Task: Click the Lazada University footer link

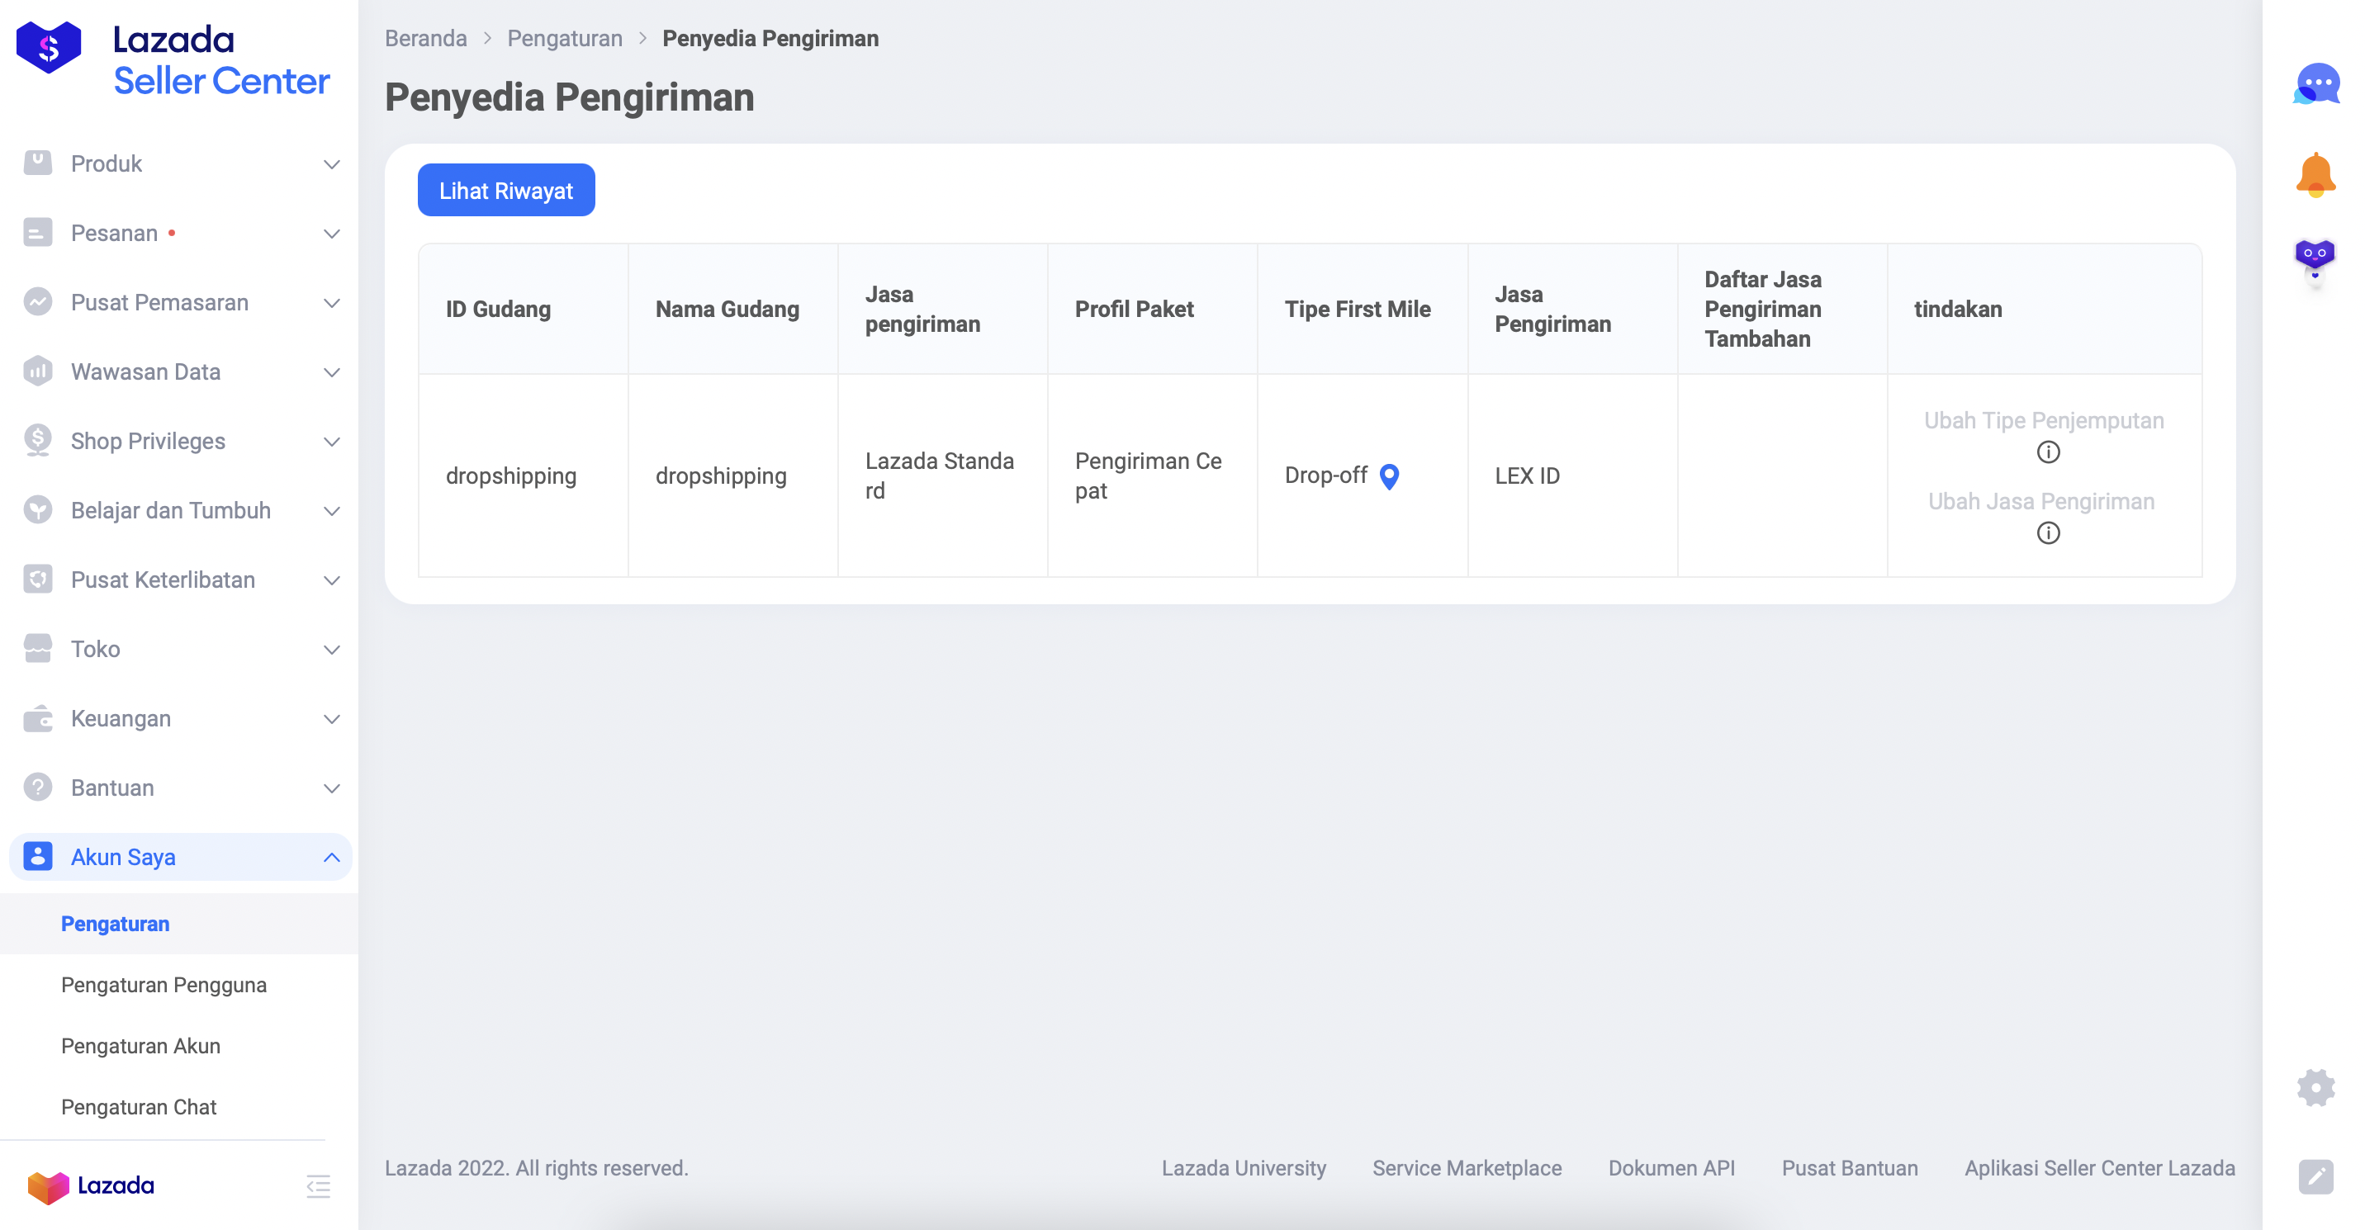Action: pyautogui.click(x=1243, y=1169)
